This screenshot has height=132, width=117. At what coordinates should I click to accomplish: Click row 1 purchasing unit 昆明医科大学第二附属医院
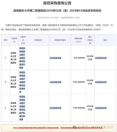tap(13, 58)
